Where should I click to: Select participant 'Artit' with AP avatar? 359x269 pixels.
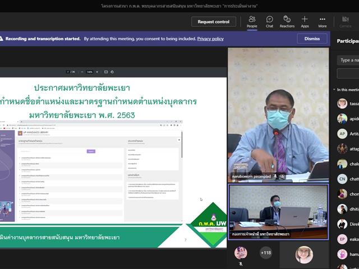point(348,134)
